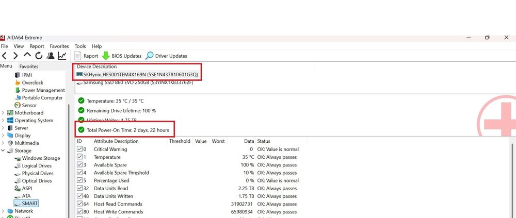The height and width of the screenshot is (218, 516).
Task: Go forward with the right arrow icon
Action: (x=15, y=56)
